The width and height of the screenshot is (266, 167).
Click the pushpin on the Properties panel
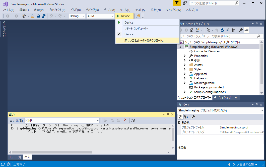tap(257, 105)
